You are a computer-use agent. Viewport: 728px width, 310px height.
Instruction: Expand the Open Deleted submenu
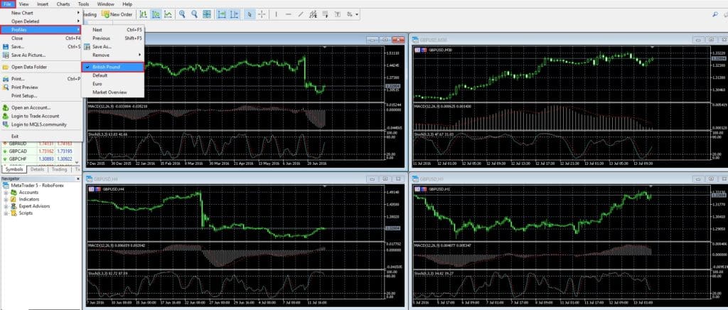click(x=41, y=21)
